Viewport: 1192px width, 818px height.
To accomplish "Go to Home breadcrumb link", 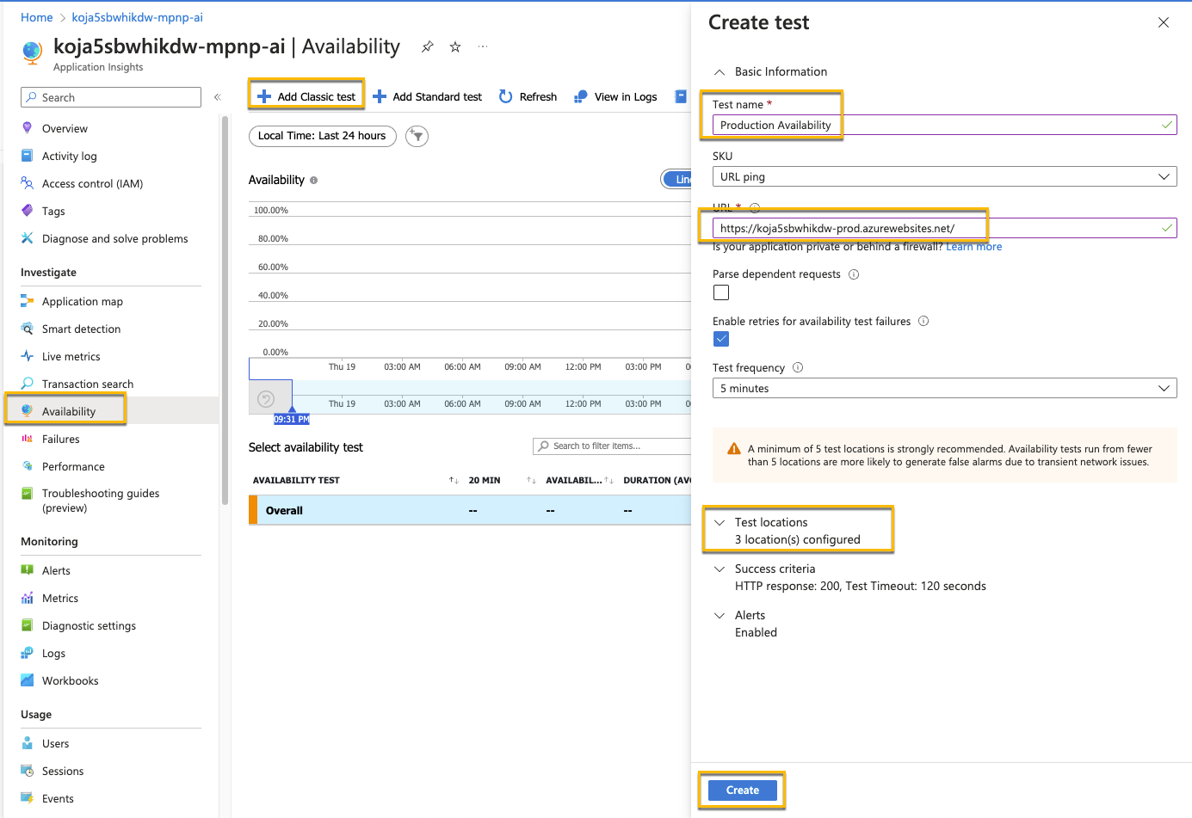I will click(x=37, y=17).
